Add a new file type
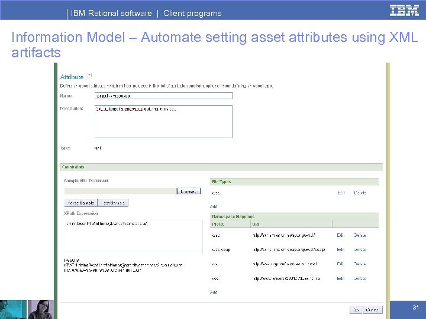The height and width of the screenshot is (319, 426). tap(214, 207)
